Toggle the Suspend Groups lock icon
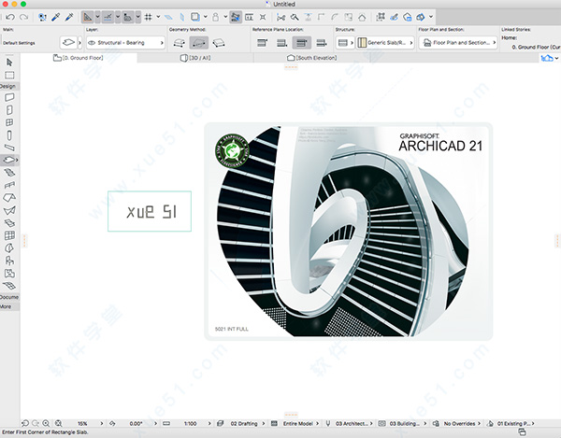This screenshot has height=438, width=561. [x=215, y=17]
